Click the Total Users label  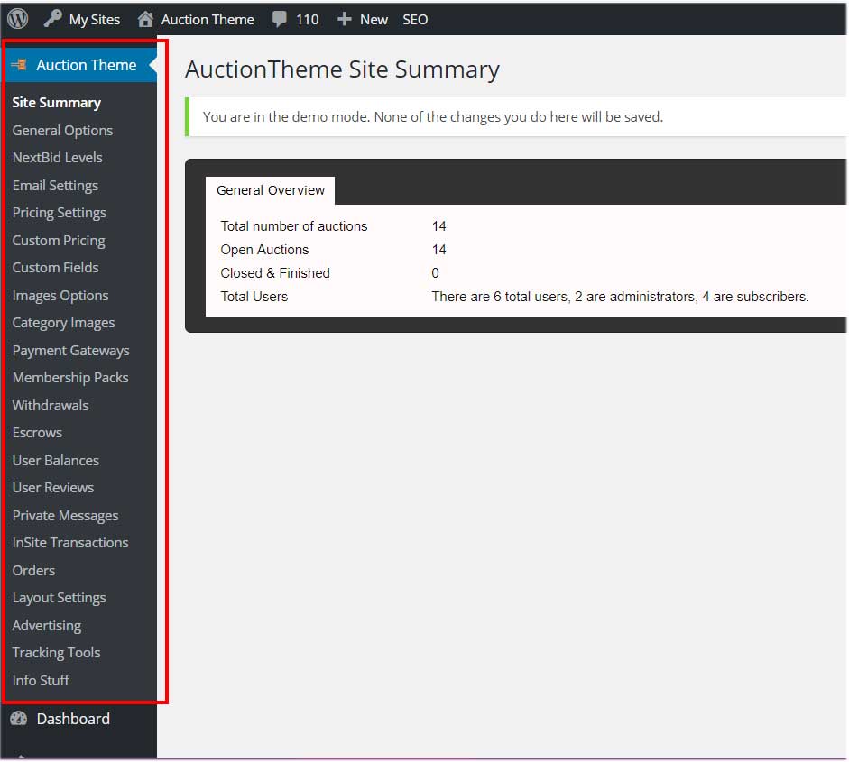[254, 297]
